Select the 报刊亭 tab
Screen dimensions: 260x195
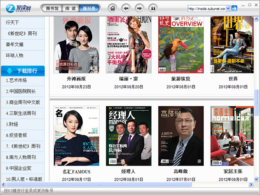tap(89, 8)
